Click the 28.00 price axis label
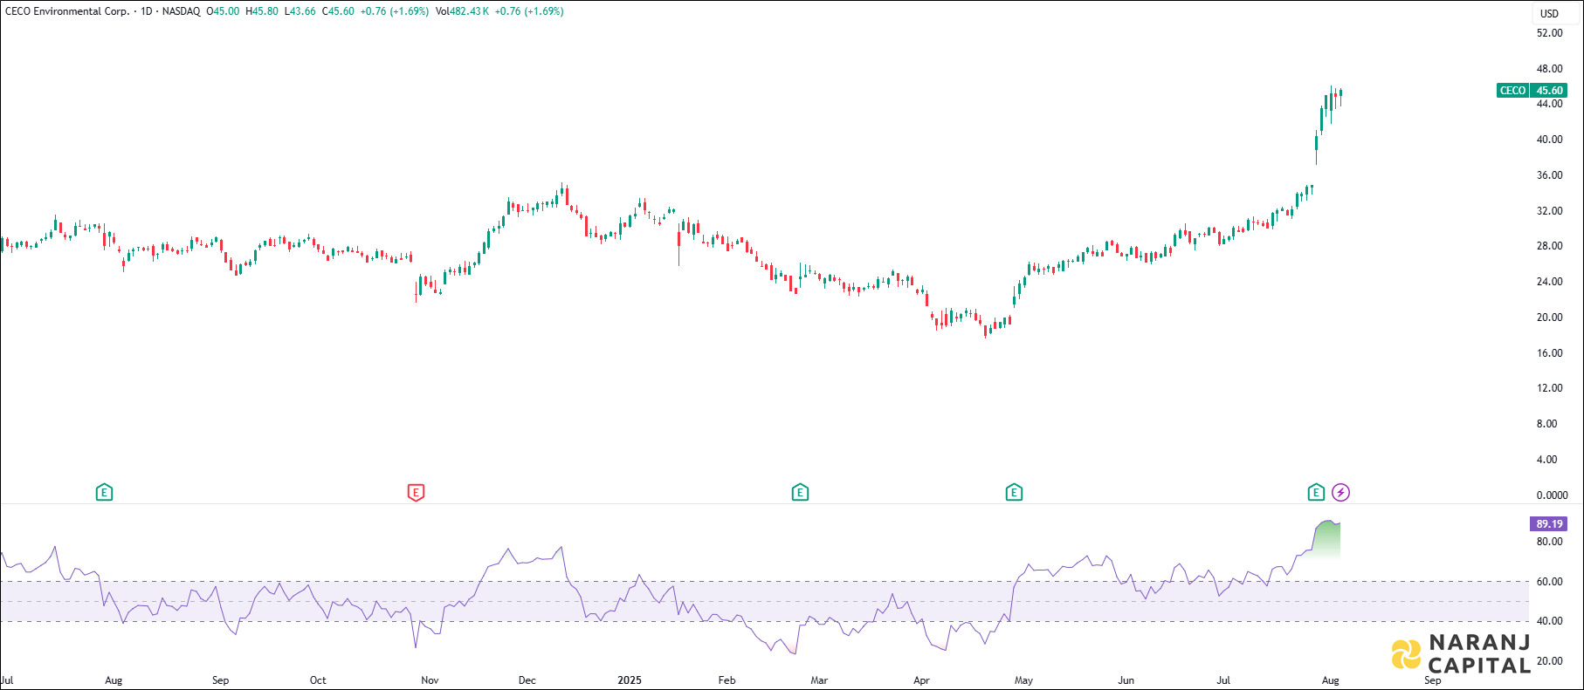Image resolution: width=1584 pixels, height=690 pixels. 1550,246
